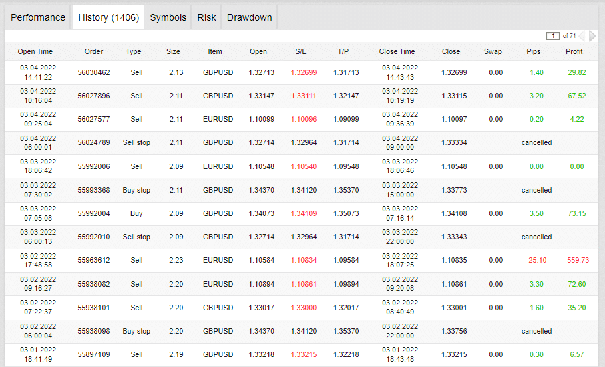Select order number 56027577
The width and height of the screenshot is (605, 367).
pos(93,120)
